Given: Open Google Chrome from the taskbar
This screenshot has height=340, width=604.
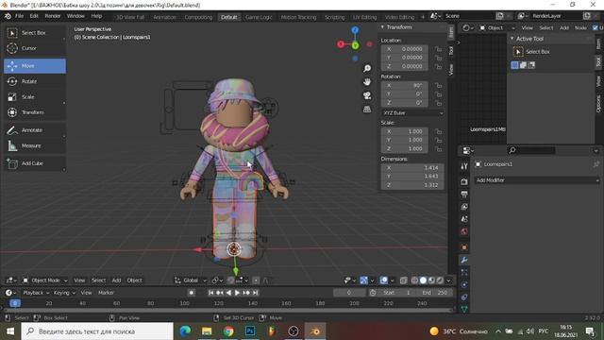Looking at the screenshot, I should tap(228, 331).
